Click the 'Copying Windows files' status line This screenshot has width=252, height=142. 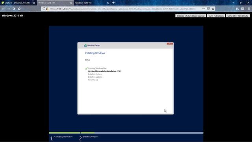pos(97,68)
